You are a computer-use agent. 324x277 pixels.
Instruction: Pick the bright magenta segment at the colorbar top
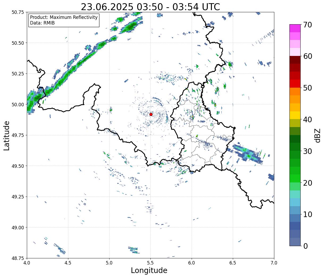(295, 28)
